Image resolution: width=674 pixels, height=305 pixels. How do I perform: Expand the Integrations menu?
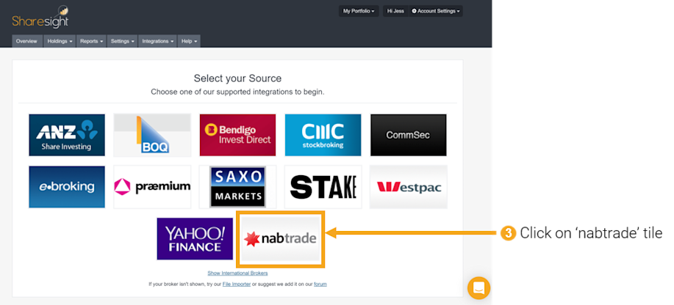click(157, 41)
